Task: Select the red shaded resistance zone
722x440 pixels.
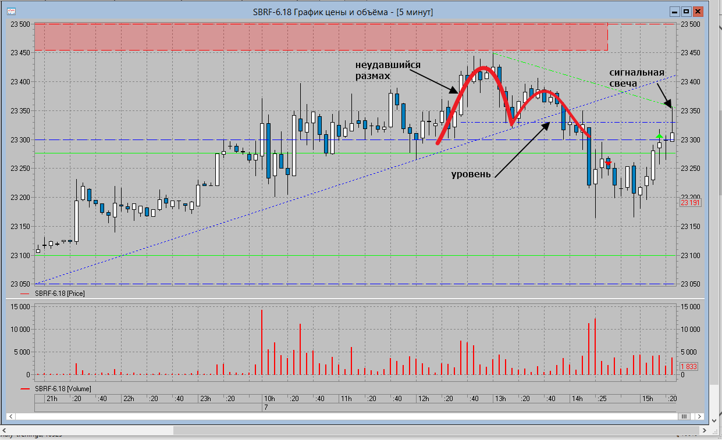Action: click(x=321, y=37)
